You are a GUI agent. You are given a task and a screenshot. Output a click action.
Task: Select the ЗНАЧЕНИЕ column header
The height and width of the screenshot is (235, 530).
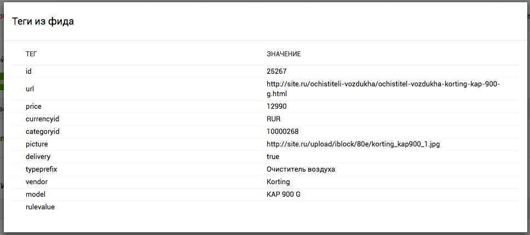click(284, 54)
